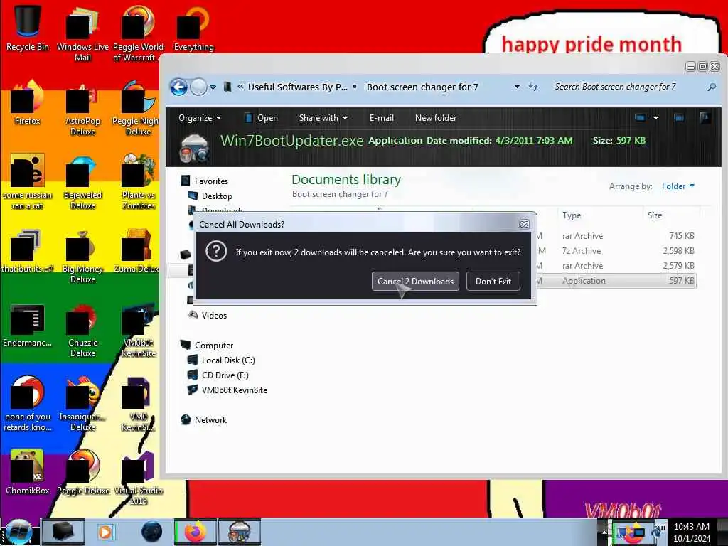Click the Start orb button
The width and height of the screenshot is (728, 546).
click(x=18, y=532)
